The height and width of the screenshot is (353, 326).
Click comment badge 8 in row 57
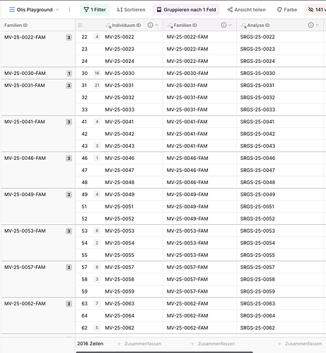97,267
